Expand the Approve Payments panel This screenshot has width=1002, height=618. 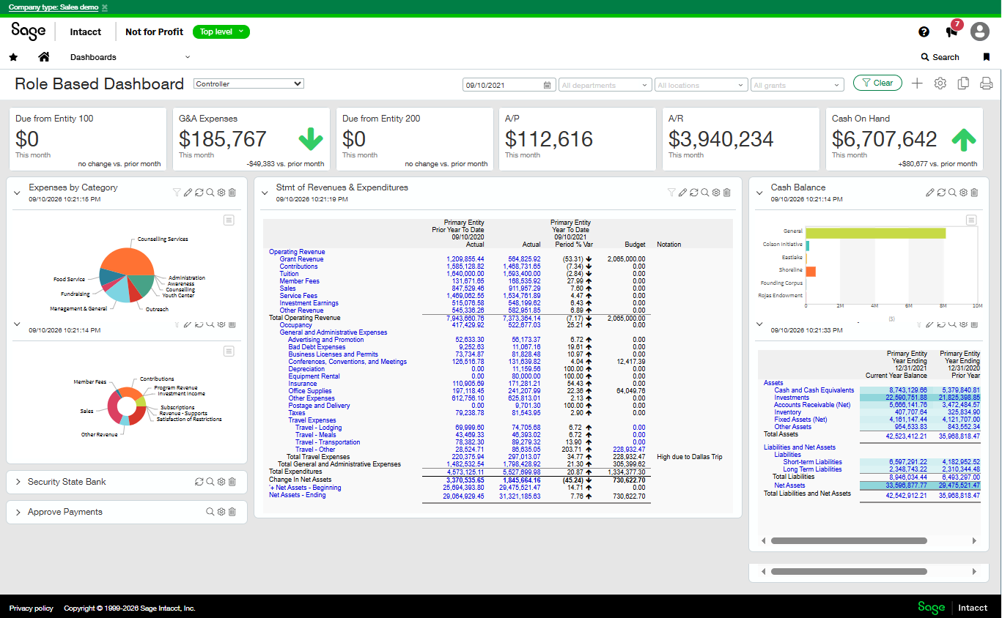pyautogui.click(x=18, y=512)
